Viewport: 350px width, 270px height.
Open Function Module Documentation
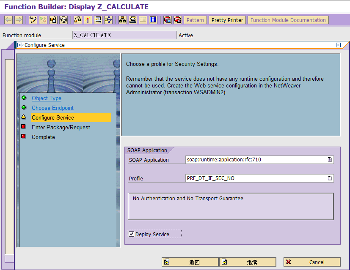pos(288,20)
